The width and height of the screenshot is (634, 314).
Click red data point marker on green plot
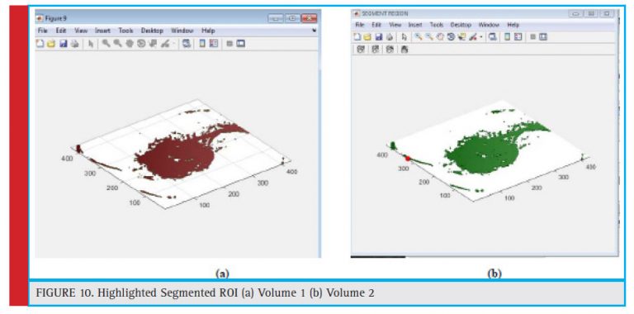(408, 159)
